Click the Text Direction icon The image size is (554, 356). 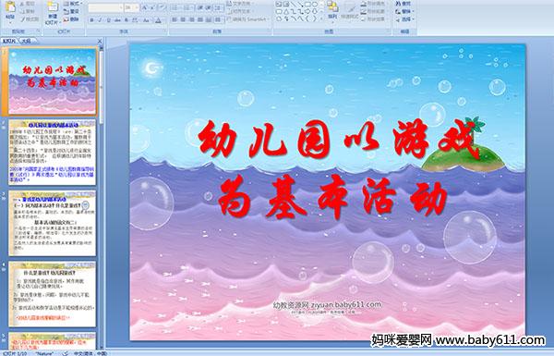(x=229, y=3)
